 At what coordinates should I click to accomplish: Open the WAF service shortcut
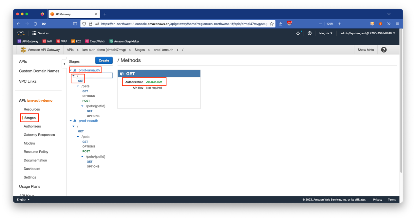pos(62,42)
